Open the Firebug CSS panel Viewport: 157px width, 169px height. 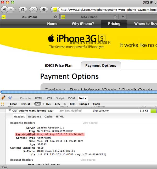click(x=49, y=98)
